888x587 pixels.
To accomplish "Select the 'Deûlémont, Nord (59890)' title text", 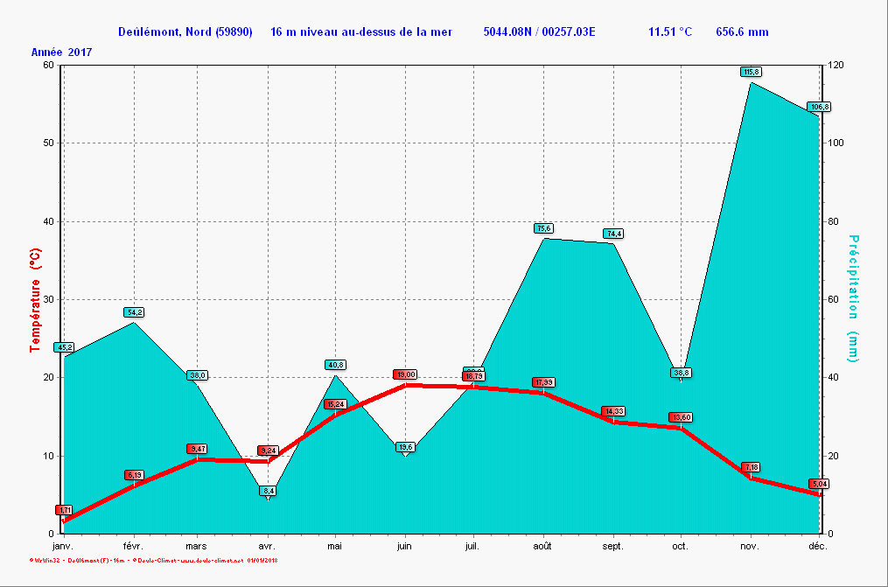I will click(185, 32).
